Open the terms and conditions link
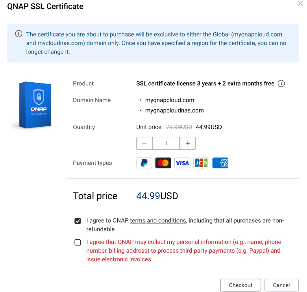This screenshot has width=307, height=292. pos(158,221)
